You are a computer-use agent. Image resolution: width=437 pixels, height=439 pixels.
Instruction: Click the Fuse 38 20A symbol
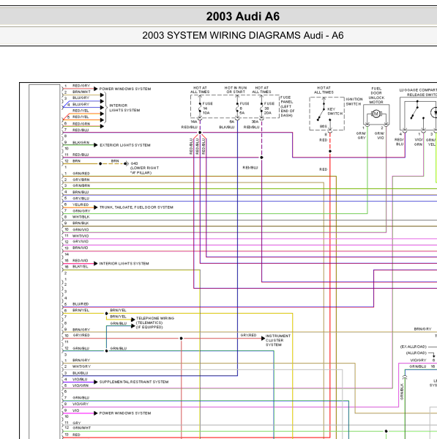[x=261, y=108]
